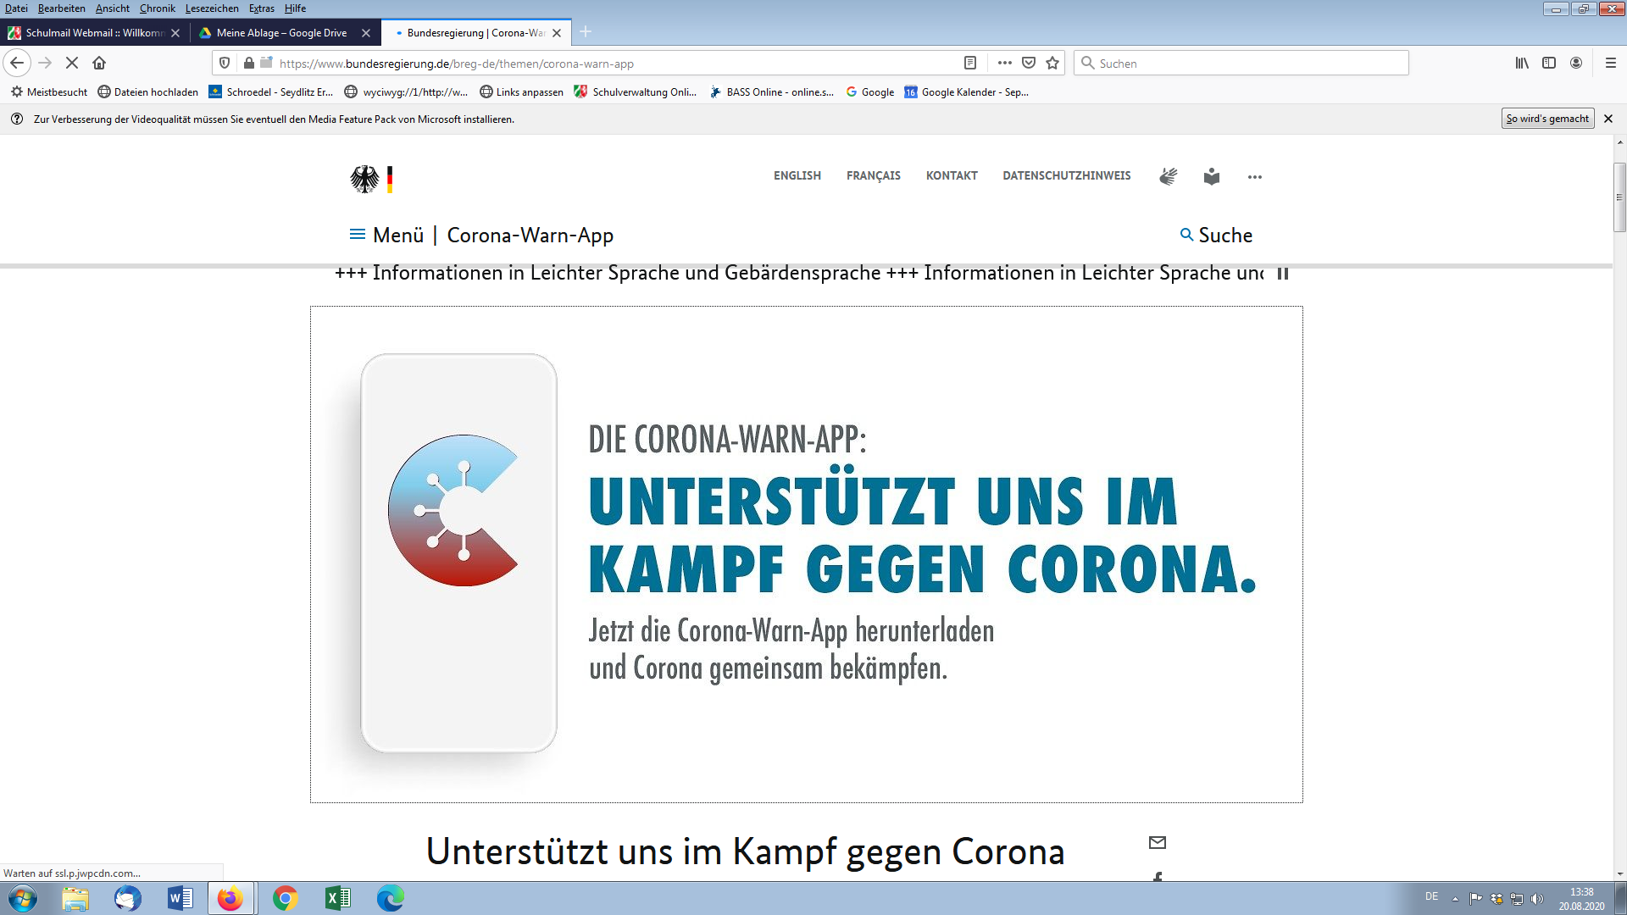This screenshot has height=915, width=1627.
Task: Go back with the browser back arrow
Action: coord(17,63)
